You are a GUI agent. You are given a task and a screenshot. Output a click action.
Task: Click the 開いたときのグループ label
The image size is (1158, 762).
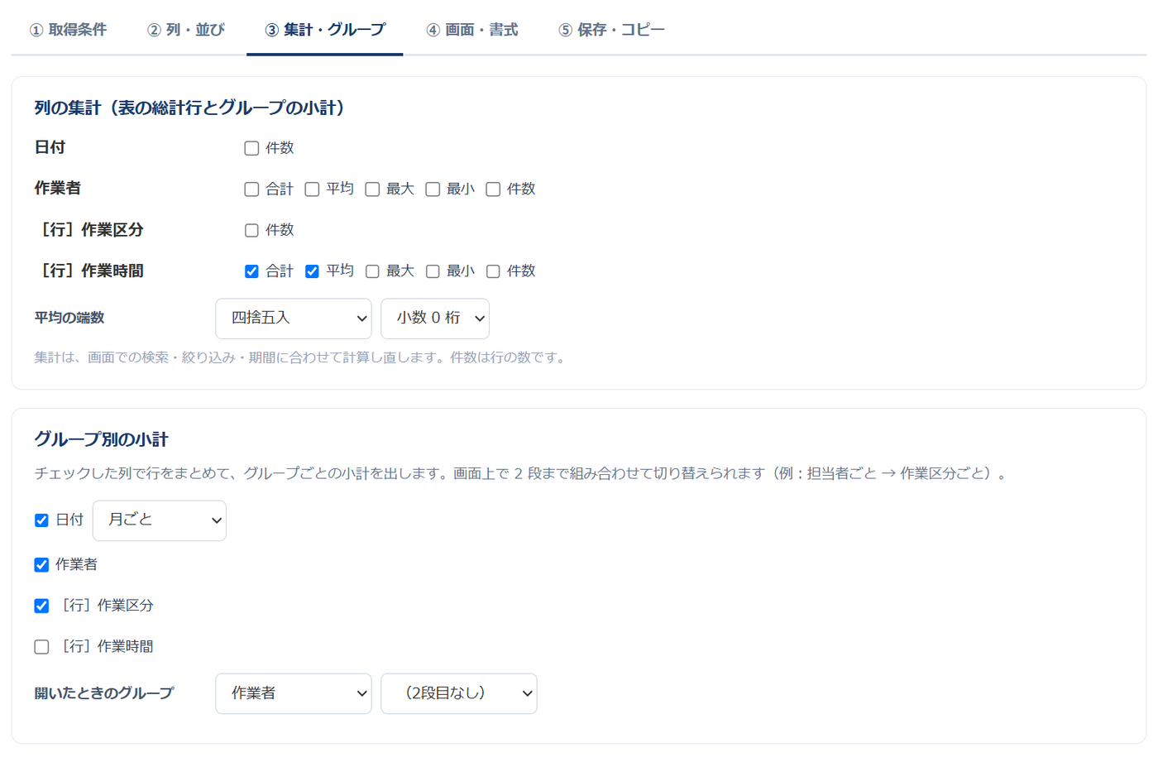point(104,693)
